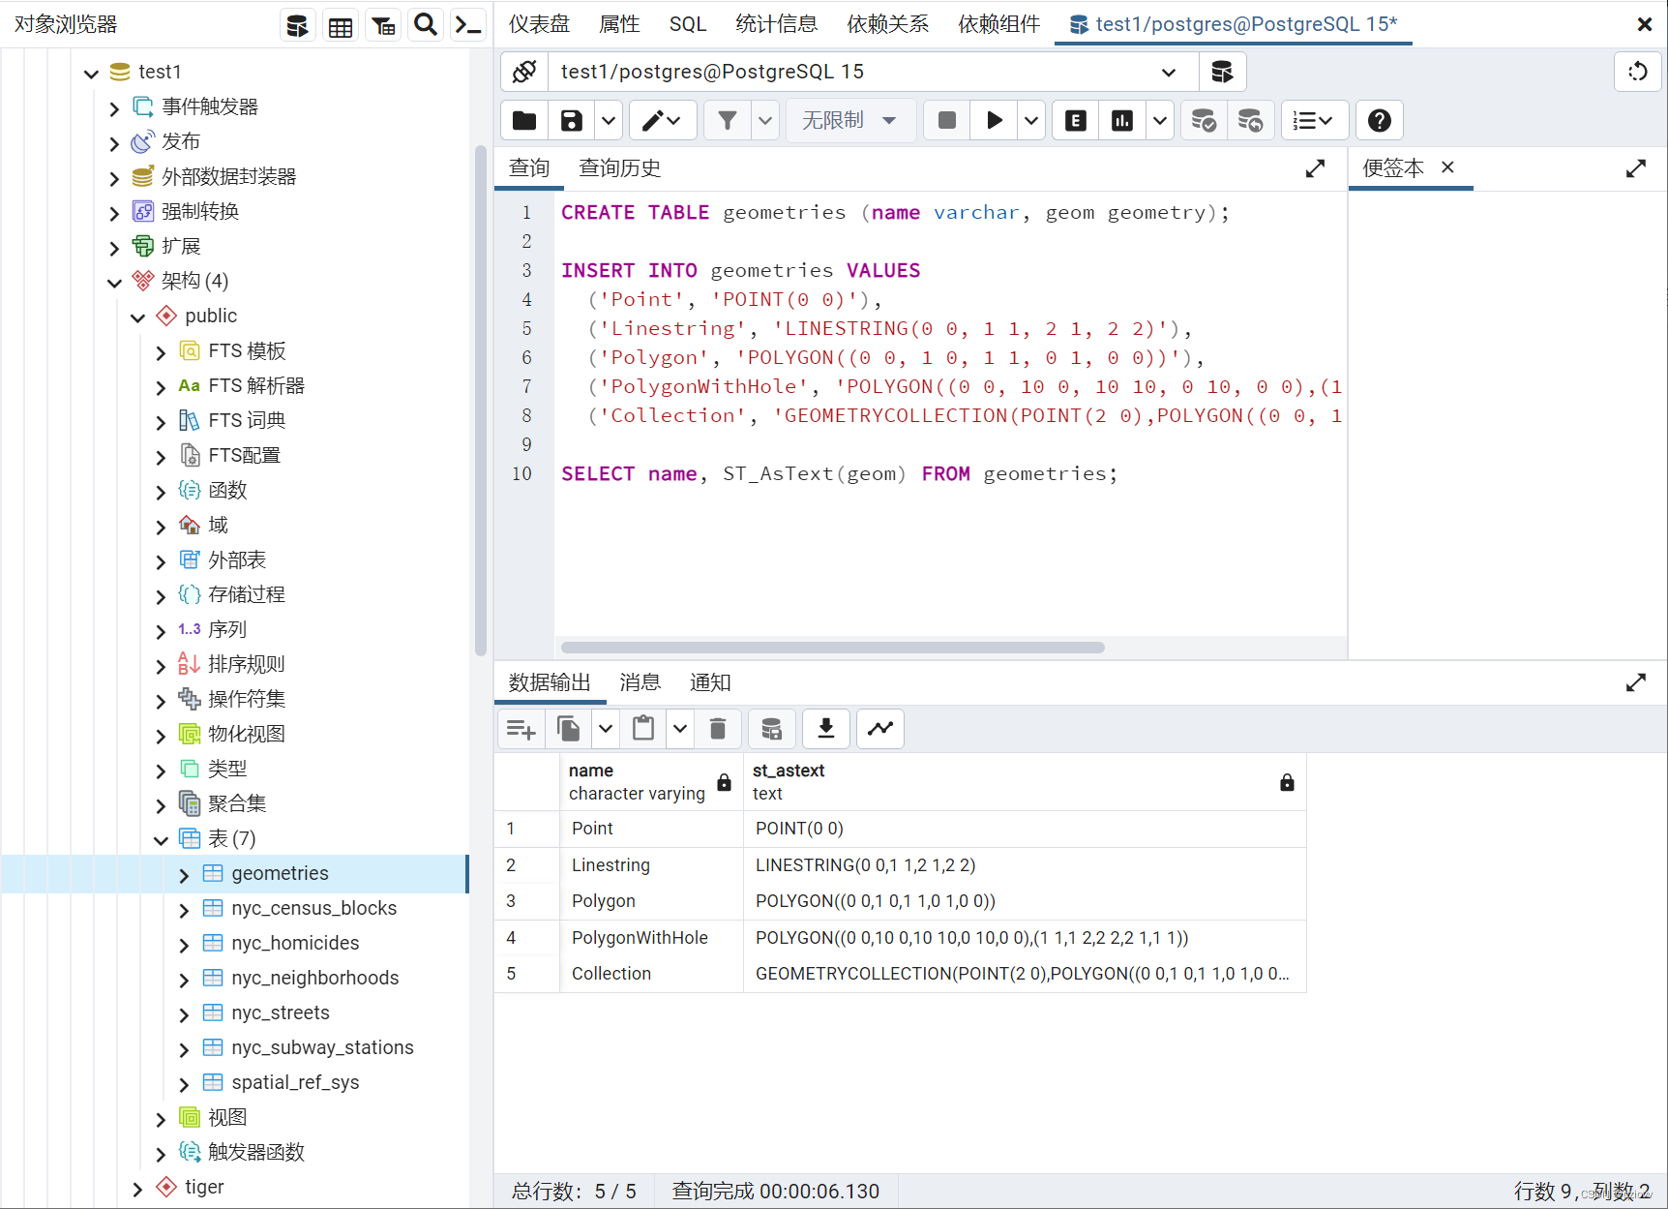
Task: Delete selected rows with trash icon
Action: [x=718, y=729]
